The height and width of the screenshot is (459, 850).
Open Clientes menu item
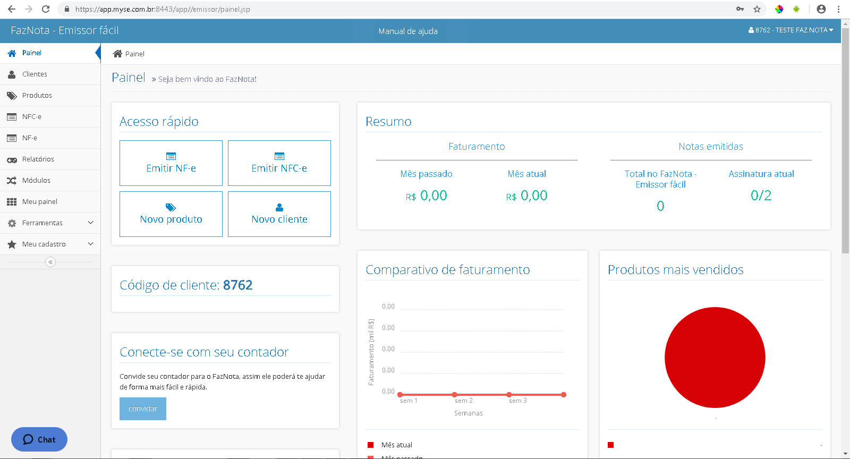[50, 74]
